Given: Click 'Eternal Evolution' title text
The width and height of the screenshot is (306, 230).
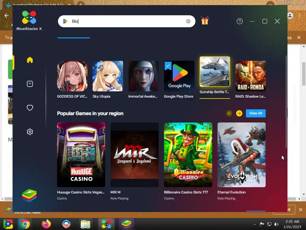Looking at the screenshot, I should point(232,192).
